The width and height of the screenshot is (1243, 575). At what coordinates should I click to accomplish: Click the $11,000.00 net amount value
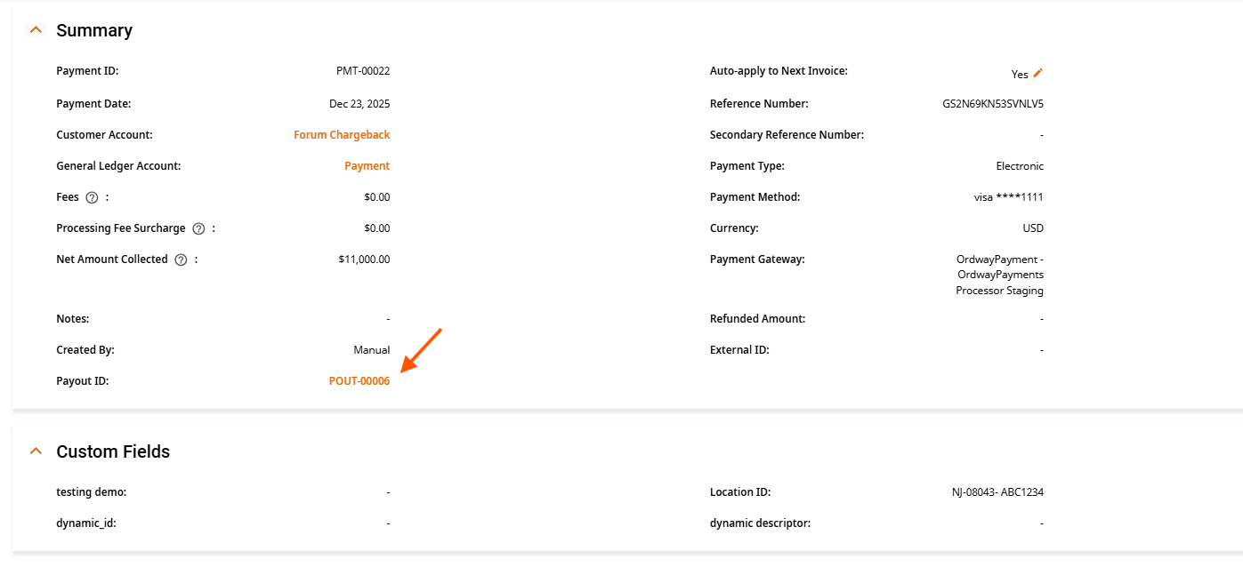(x=364, y=260)
